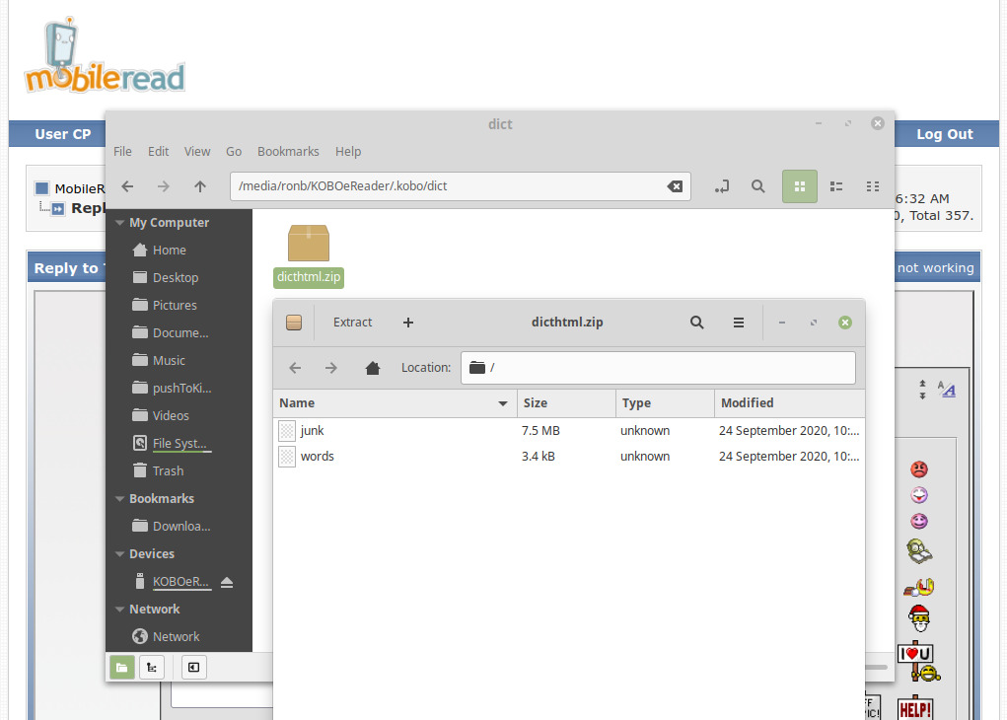Insert the I love U sign smiley
The height and width of the screenshot is (720, 1007).
pos(917,661)
